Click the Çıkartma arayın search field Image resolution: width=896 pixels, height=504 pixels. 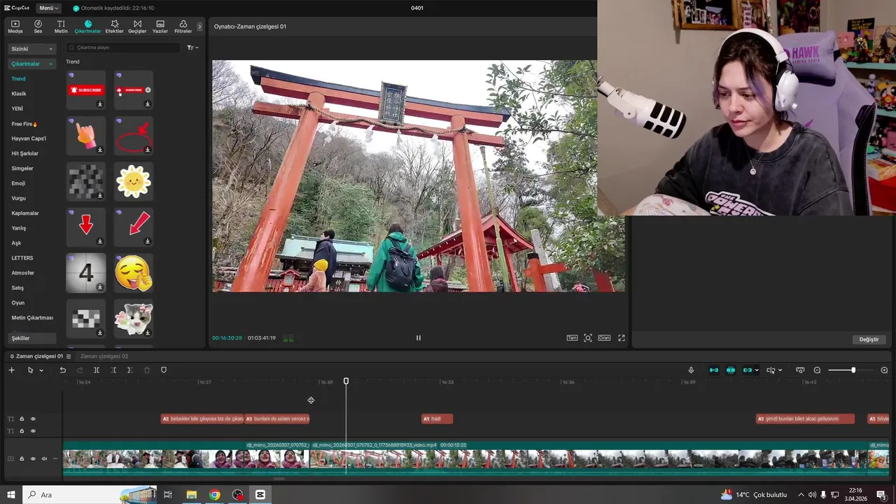(x=123, y=48)
